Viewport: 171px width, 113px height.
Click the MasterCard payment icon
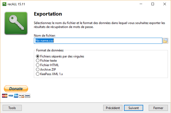click(x=4, y=96)
